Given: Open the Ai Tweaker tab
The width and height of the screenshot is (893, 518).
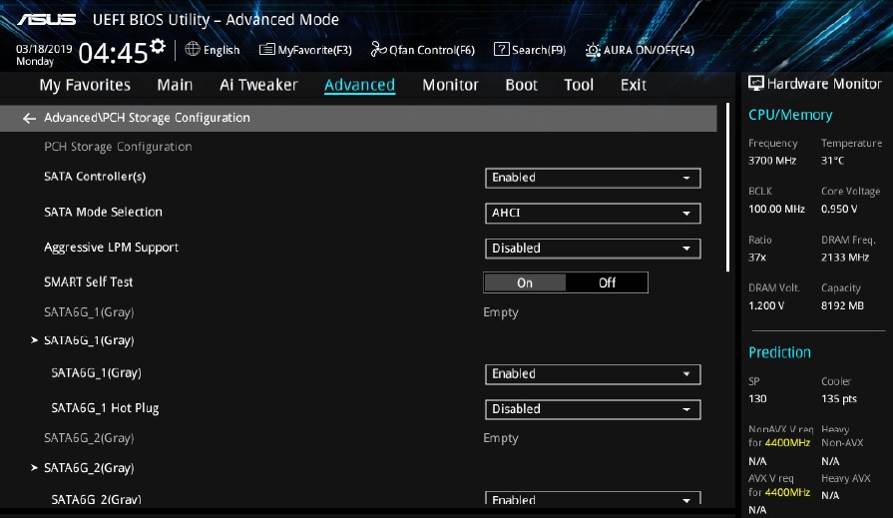Looking at the screenshot, I should coord(258,85).
